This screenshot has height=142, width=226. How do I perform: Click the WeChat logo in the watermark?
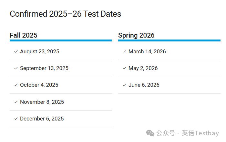coord(150,133)
